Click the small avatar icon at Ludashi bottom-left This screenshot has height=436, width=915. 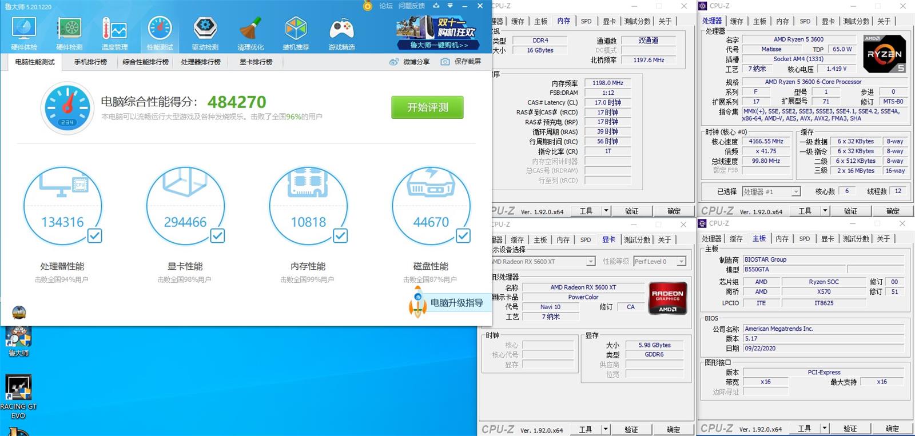click(19, 312)
